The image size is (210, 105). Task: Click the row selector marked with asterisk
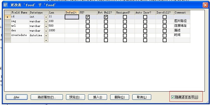[x=8, y=17]
